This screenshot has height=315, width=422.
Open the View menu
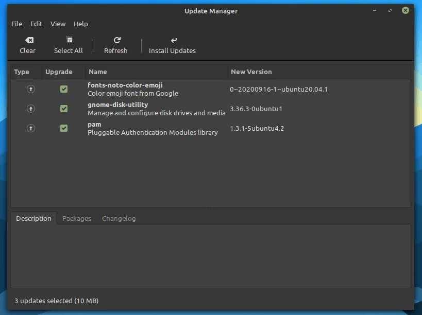coord(58,24)
